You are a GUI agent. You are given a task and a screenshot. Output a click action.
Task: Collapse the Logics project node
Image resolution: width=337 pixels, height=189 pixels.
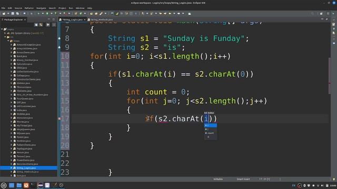2,29
